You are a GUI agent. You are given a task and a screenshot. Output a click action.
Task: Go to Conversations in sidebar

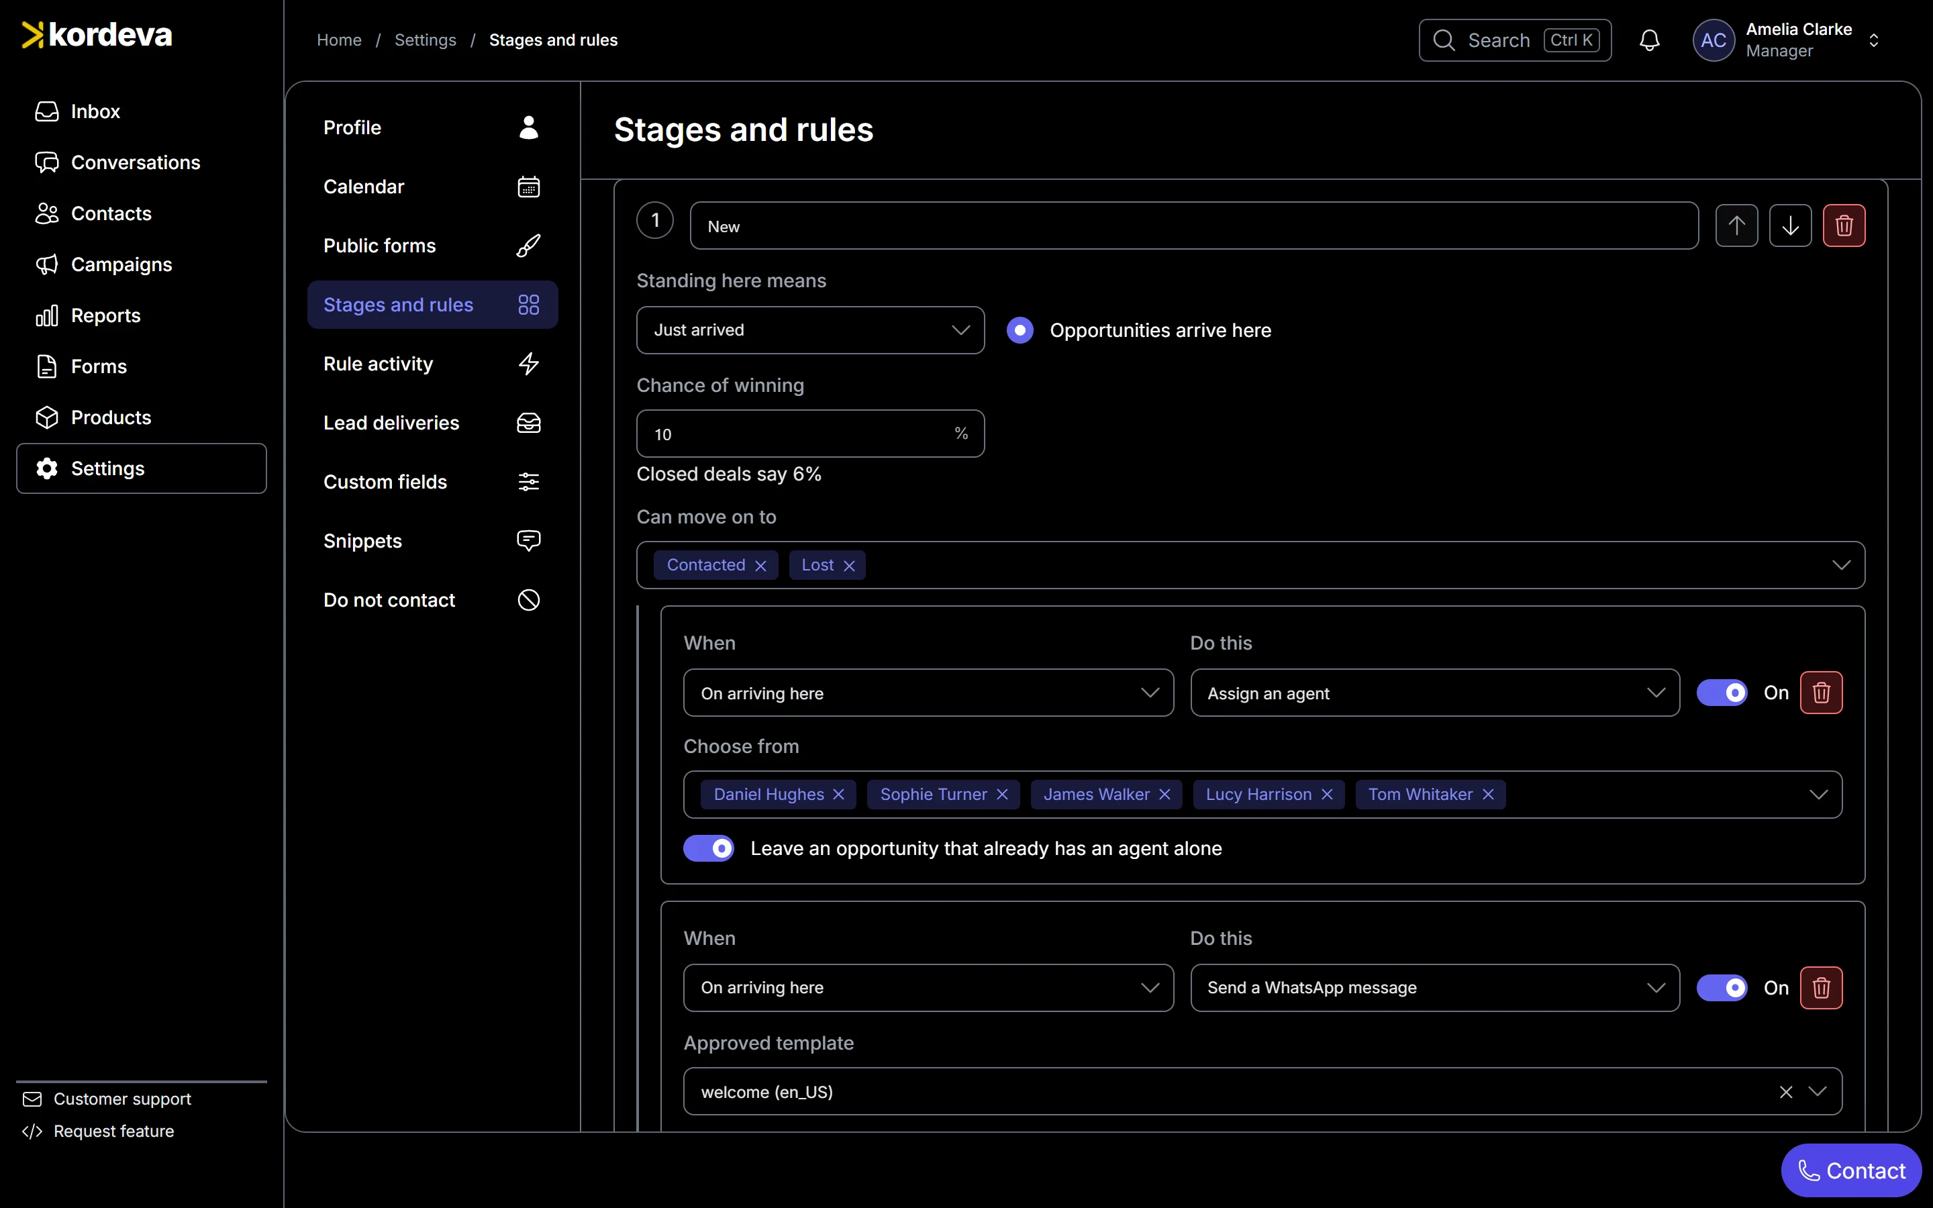pos(142,162)
